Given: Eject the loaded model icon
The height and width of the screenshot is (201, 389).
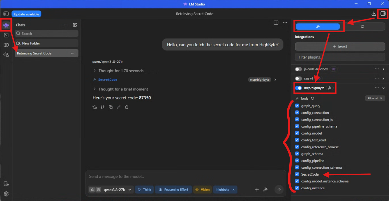Looking at the screenshot, I should tap(92, 190).
